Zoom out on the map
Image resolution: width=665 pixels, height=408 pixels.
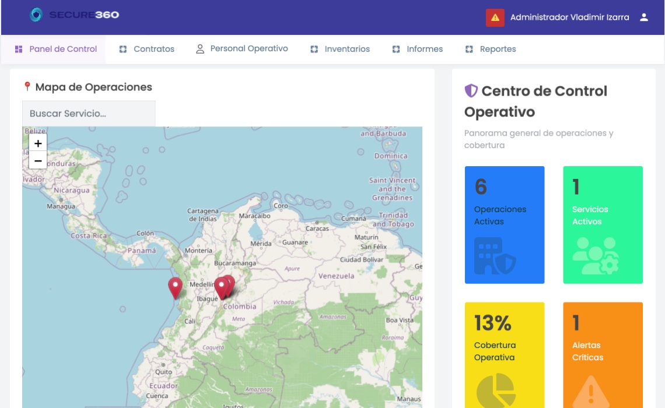pyautogui.click(x=38, y=161)
